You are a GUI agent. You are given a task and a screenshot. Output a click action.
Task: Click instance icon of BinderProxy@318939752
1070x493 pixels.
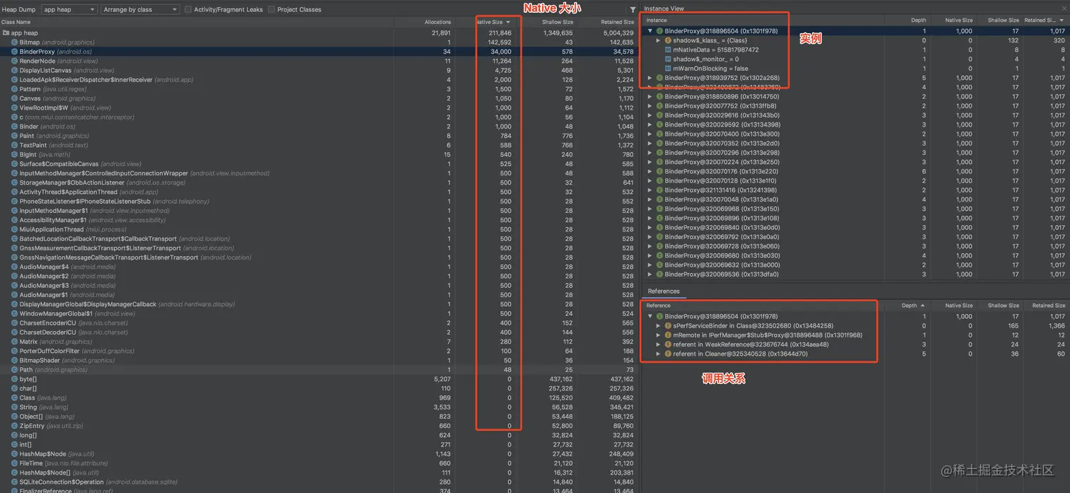coord(660,78)
